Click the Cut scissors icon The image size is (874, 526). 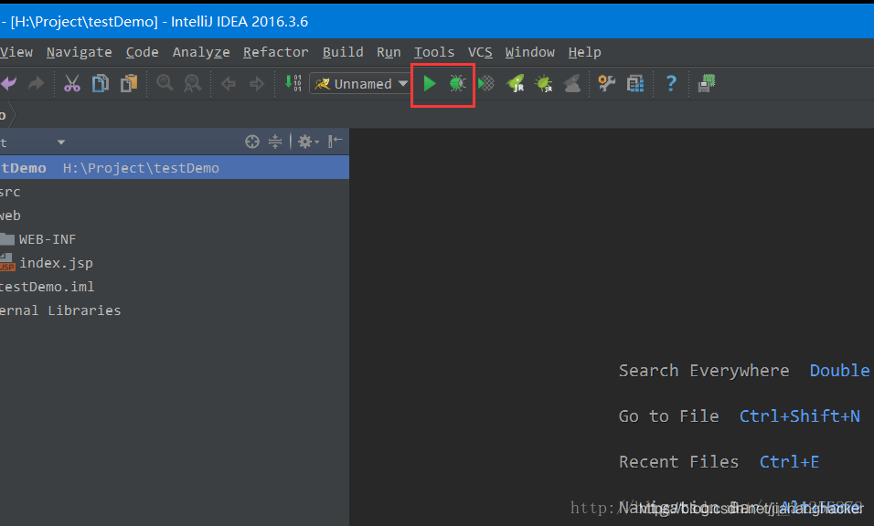tap(72, 83)
